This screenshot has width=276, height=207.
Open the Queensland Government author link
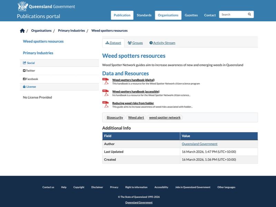click(199, 144)
